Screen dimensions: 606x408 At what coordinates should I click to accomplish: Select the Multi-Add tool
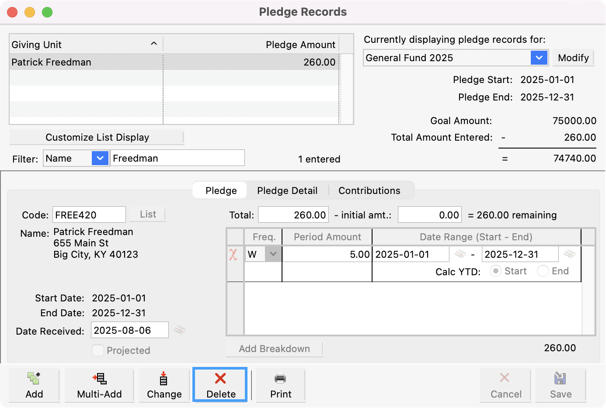(99, 384)
